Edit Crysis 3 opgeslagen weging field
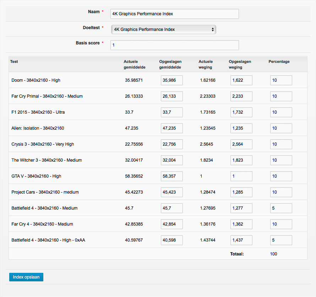This screenshot has height=297, width=316. pyautogui.click(x=241, y=144)
